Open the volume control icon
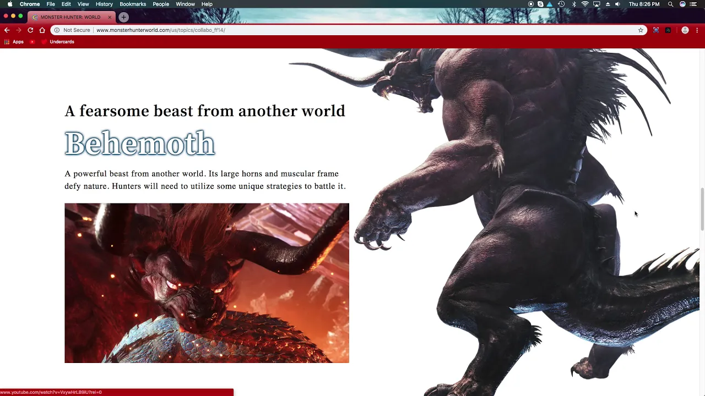 617,4
